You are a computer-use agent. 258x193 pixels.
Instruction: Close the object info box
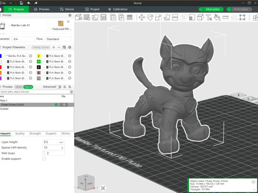tap(253, 182)
